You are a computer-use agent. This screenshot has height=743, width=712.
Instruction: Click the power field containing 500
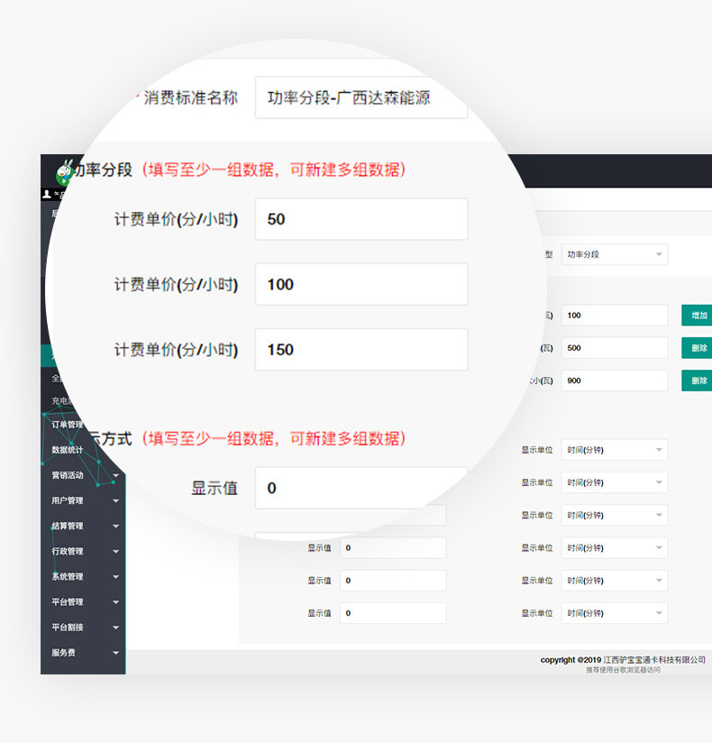click(x=615, y=348)
